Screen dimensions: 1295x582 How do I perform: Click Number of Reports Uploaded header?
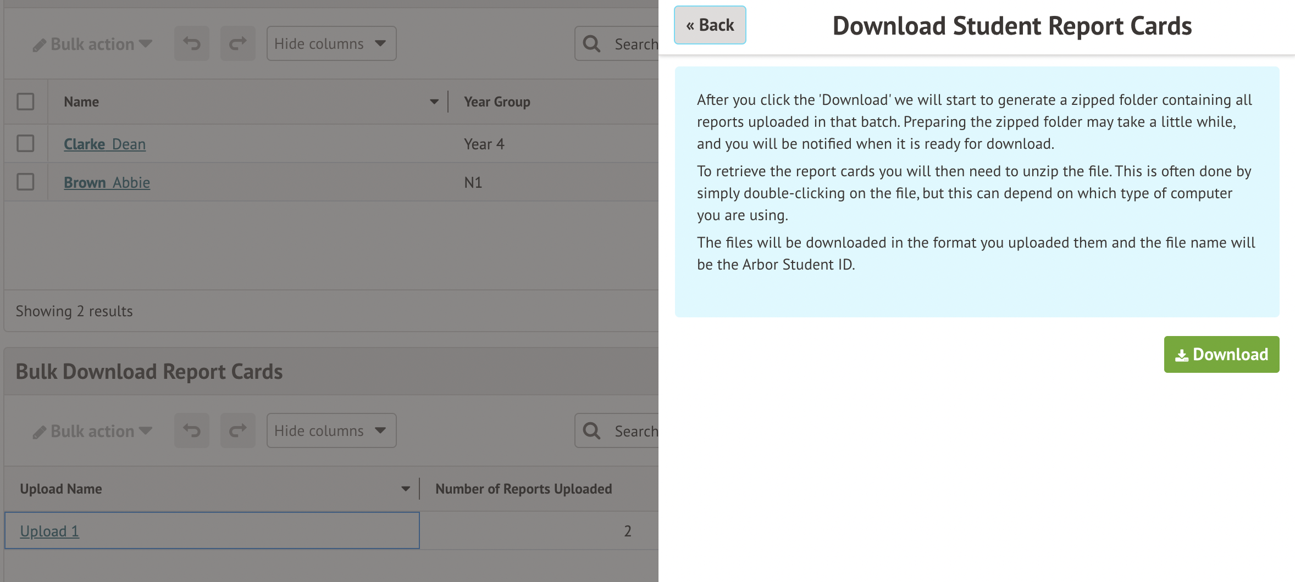pyautogui.click(x=523, y=489)
